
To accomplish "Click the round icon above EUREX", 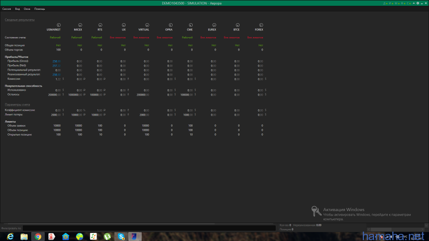I will click(x=214, y=25).
